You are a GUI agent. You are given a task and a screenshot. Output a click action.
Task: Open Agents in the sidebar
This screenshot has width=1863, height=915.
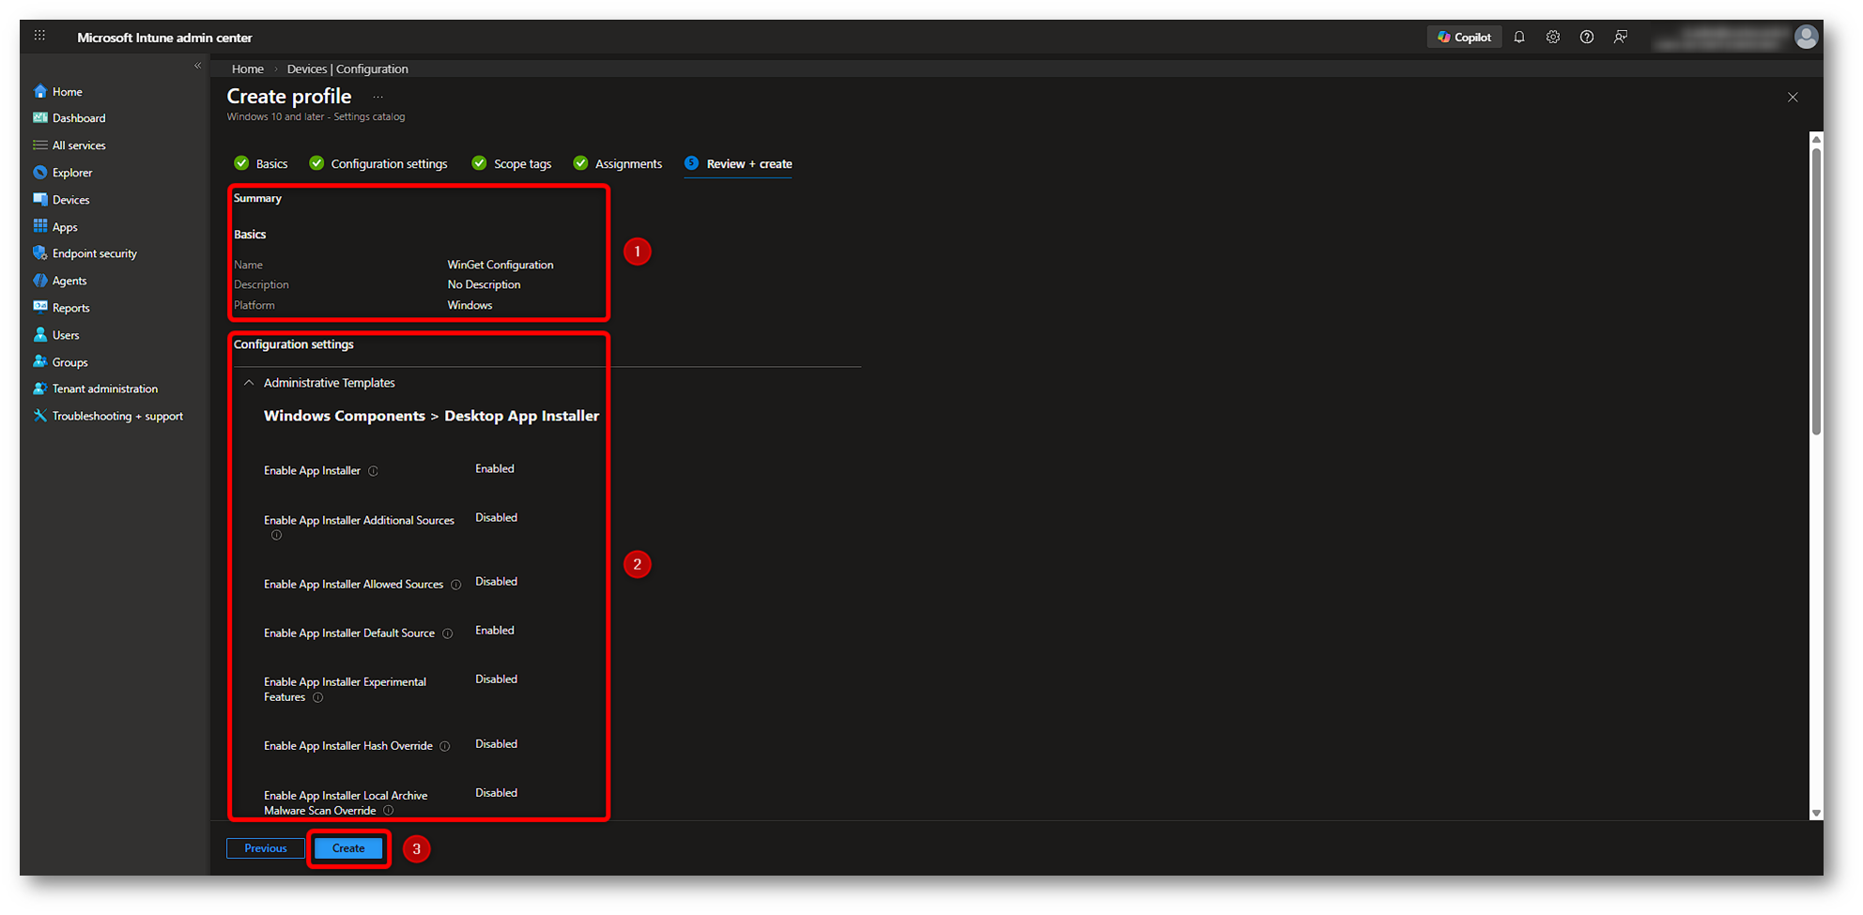[60, 281]
